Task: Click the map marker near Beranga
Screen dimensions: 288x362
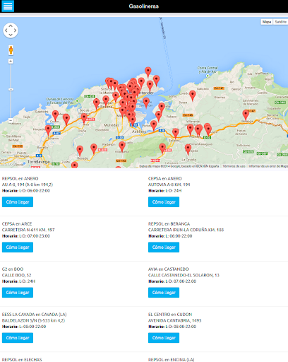Action: pyautogui.click(x=246, y=115)
